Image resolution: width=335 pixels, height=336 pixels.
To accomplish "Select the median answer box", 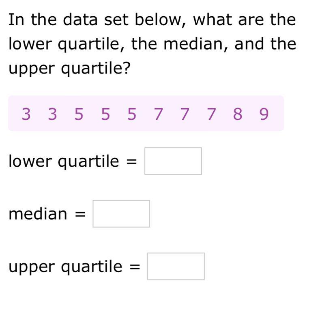I will point(121,213).
